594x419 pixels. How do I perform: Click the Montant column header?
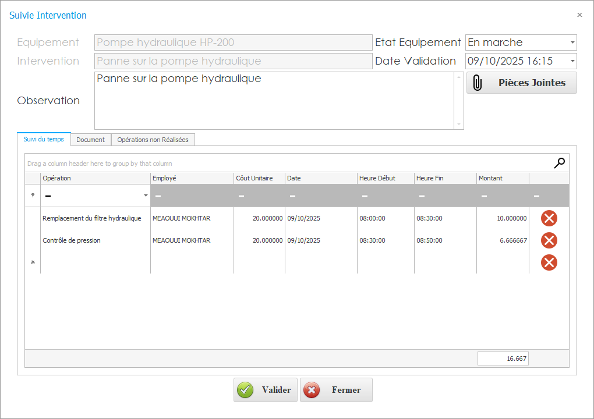click(x=502, y=178)
